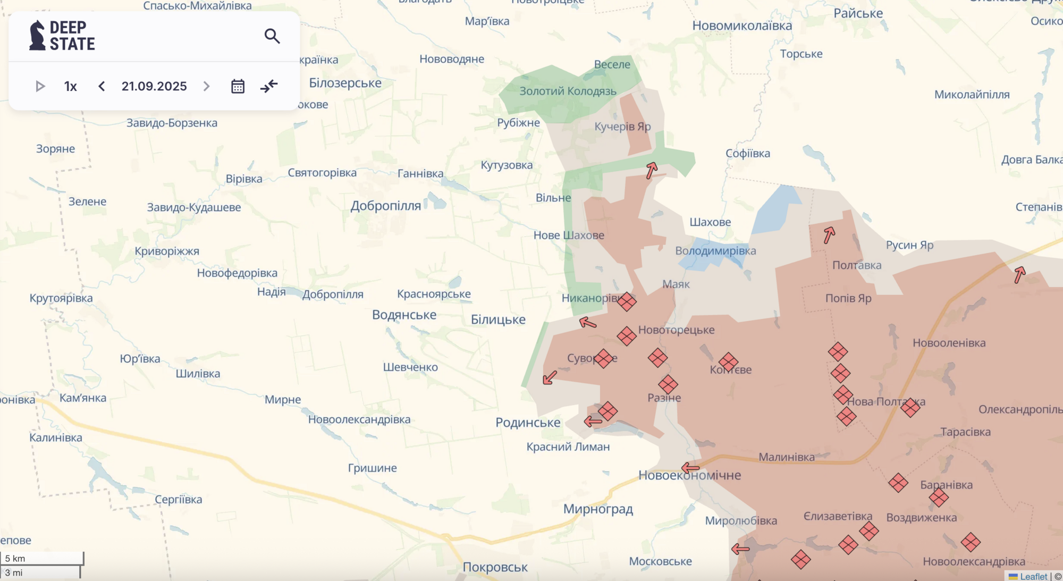Click the Добропілля town label
The width and height of the screenshot is (1063, 581).
coord(385,206)
